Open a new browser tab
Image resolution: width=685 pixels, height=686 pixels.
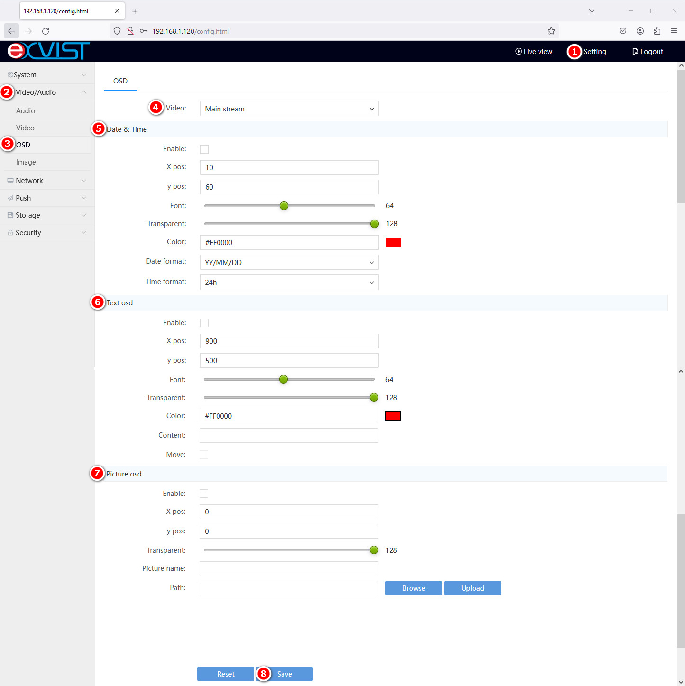[135, 11]
